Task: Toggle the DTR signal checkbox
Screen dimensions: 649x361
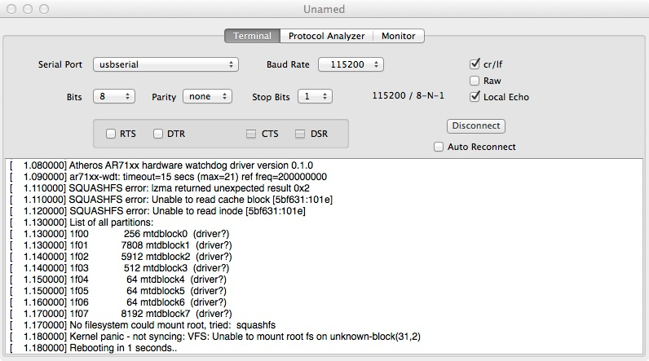Action: (x=158, y=134)
